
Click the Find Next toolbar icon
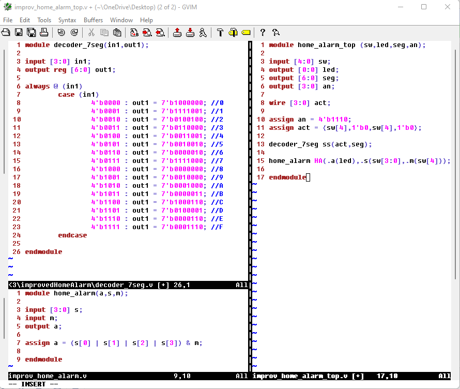point(147,33)
